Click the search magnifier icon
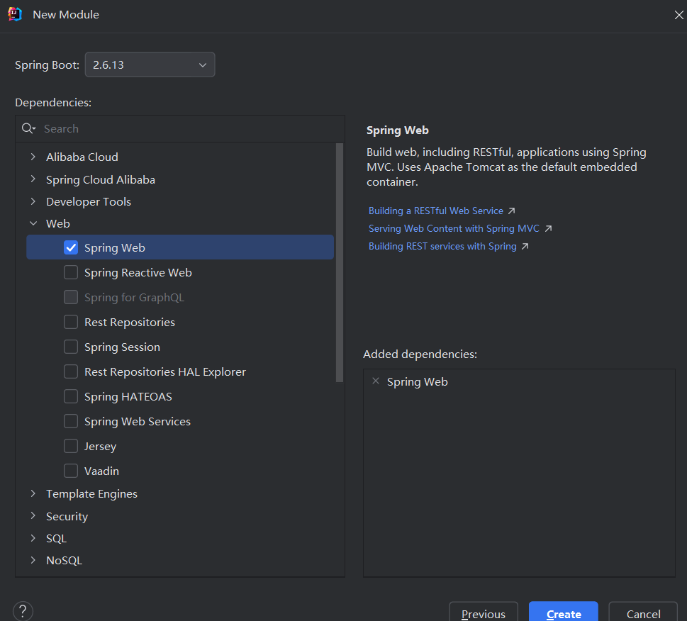This screenshot has width=687, height=621. [x=28, y=128]
